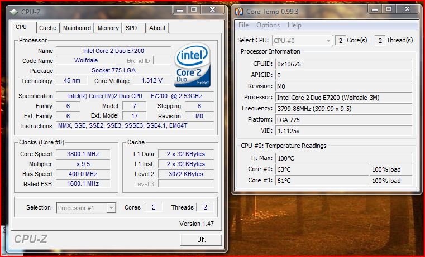Click the Rated FSB 1600.1 MHz value
The width and height of the screenshot is (425, 257).
[x=83, y=183]
